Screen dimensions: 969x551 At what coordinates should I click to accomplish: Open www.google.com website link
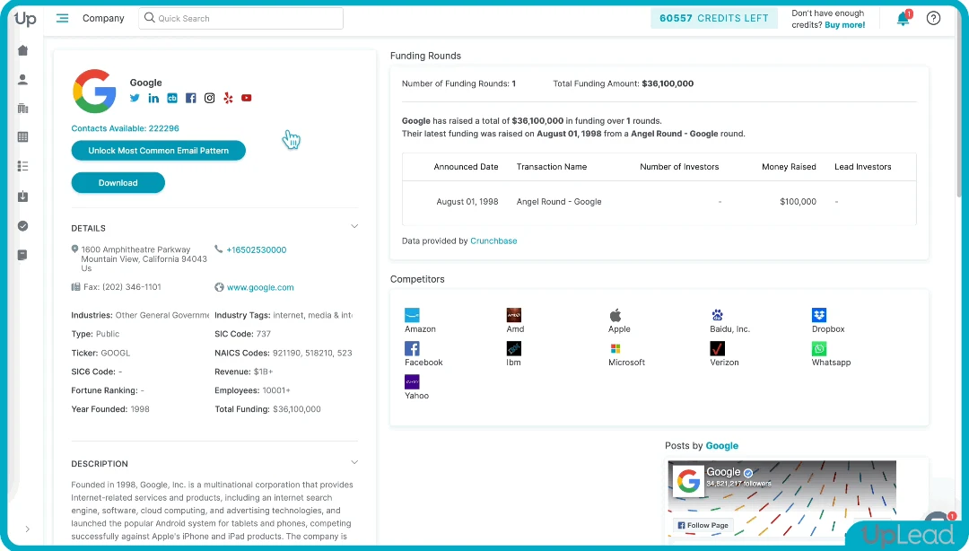[260, 287]
